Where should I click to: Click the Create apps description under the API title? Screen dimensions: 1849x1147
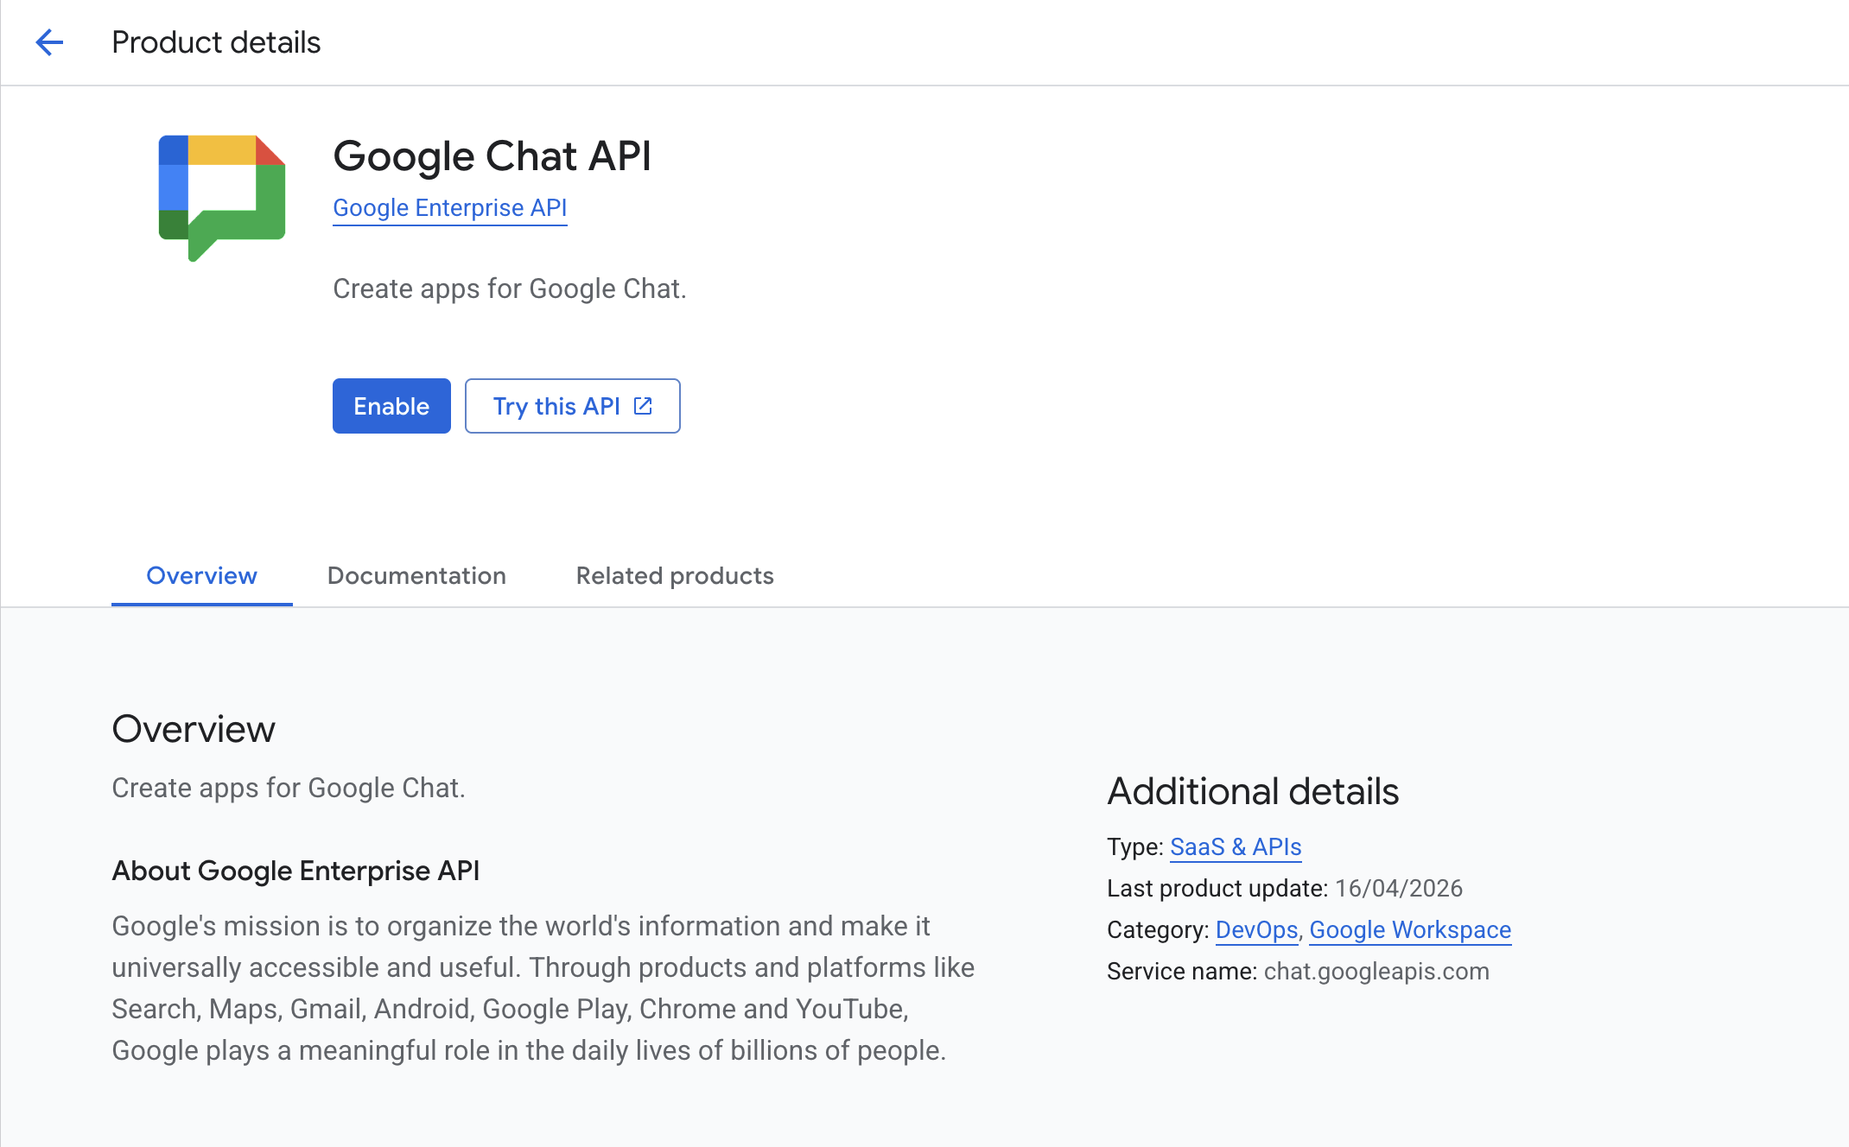[x=510, y=288]
